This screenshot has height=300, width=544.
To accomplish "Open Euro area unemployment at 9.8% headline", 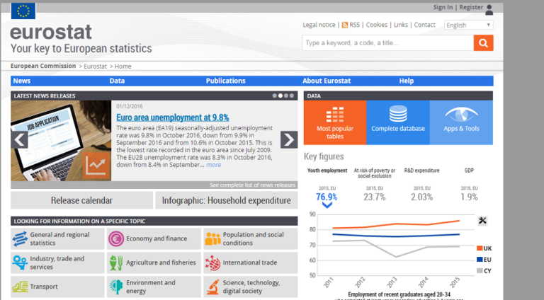I will [x=172, y=117].
